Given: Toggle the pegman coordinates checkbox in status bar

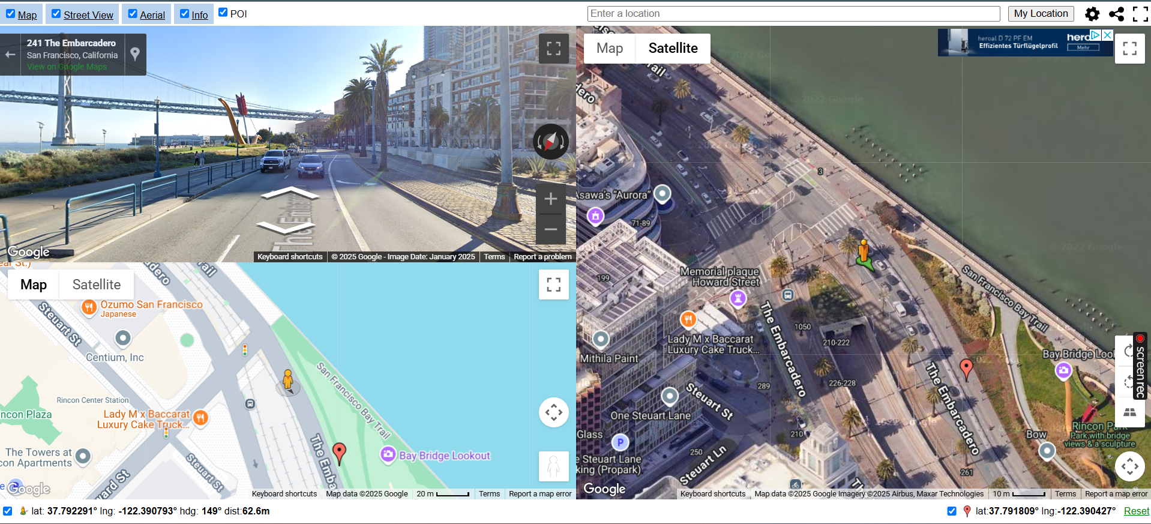Looking at the screenshot, I should coord(7,511).
